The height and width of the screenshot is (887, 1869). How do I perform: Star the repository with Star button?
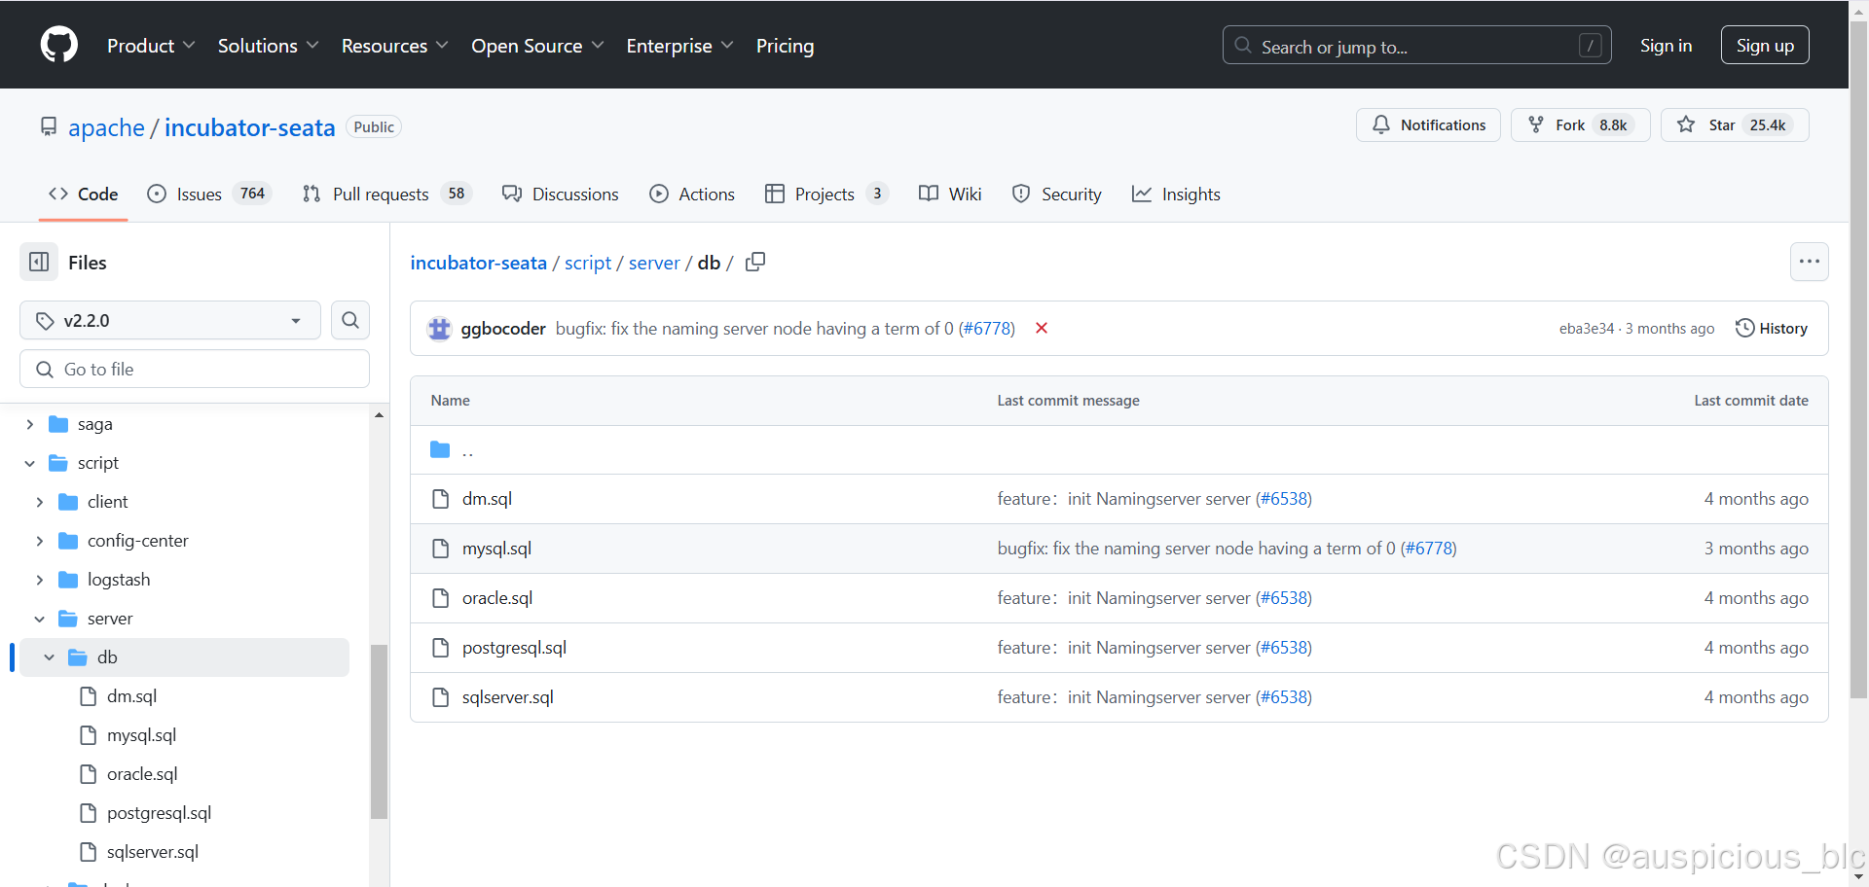point(1735,124)
